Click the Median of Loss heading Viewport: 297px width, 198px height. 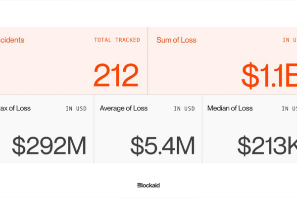tap(230, 108)
